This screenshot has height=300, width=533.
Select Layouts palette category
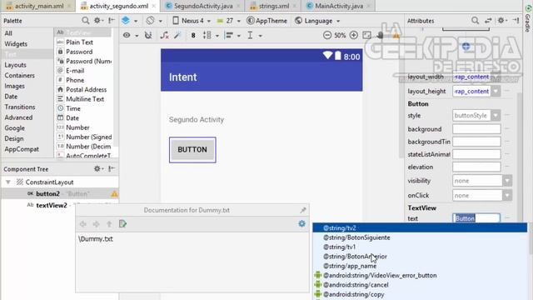(15, 65)
